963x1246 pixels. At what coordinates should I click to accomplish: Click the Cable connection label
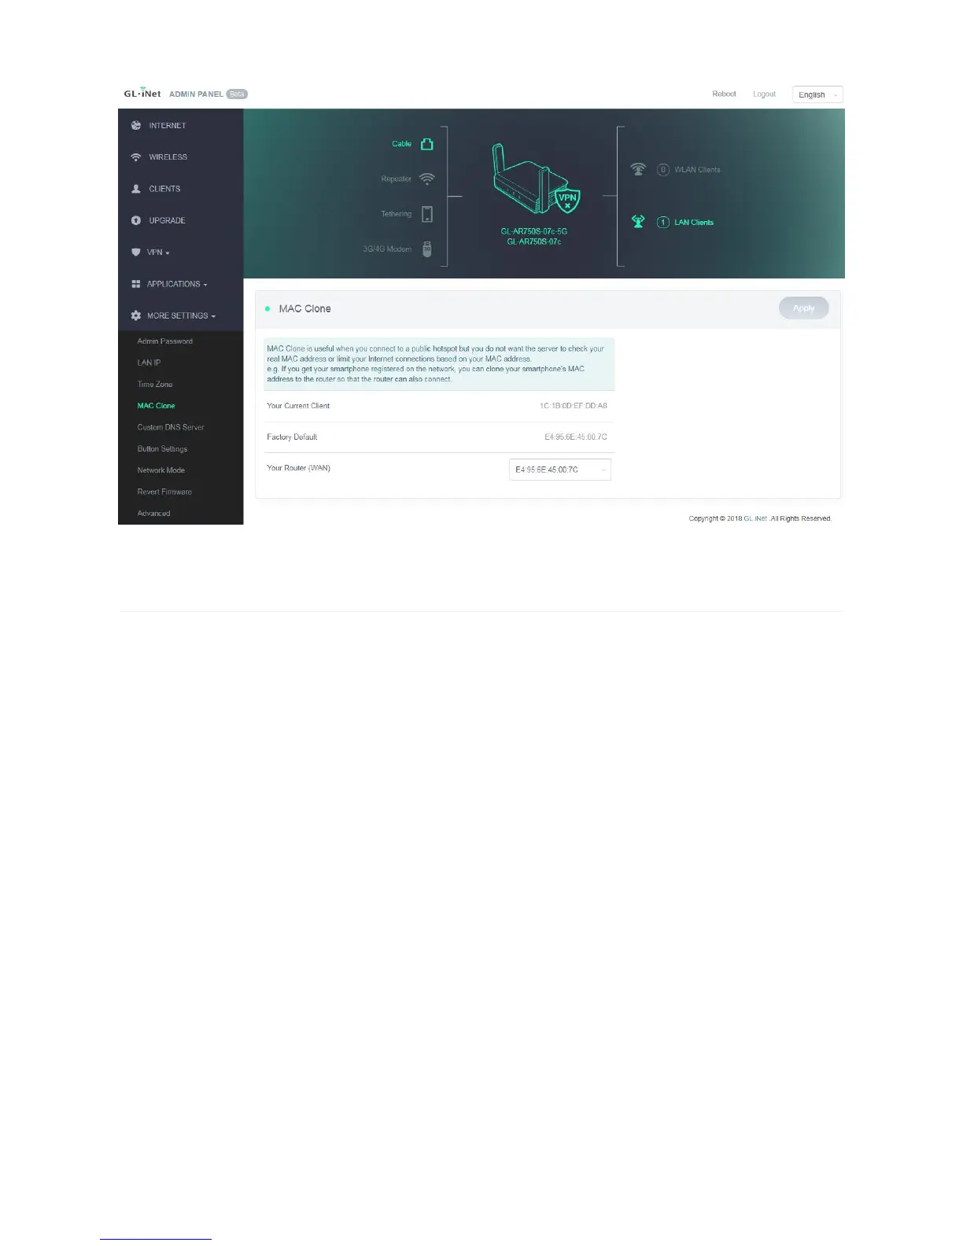pos(402,144)
